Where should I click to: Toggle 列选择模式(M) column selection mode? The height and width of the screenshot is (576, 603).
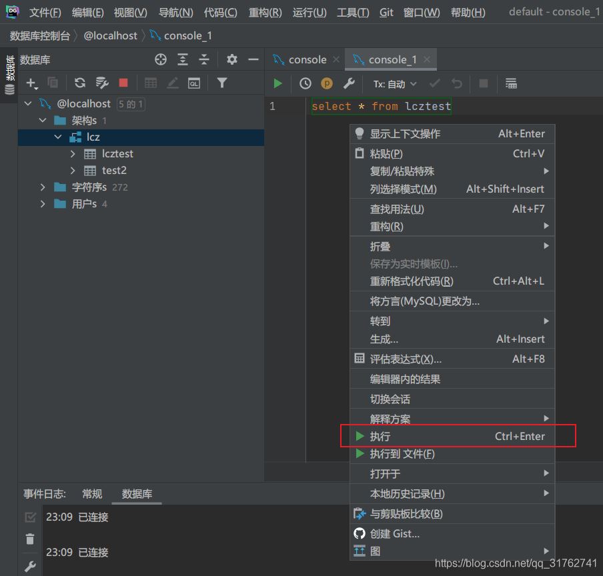(403, 189)
